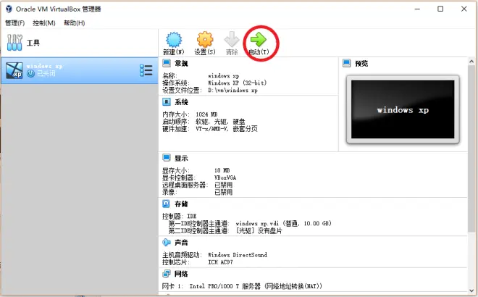
Task: Click the 预览 heading text
Action: [361, 64]
